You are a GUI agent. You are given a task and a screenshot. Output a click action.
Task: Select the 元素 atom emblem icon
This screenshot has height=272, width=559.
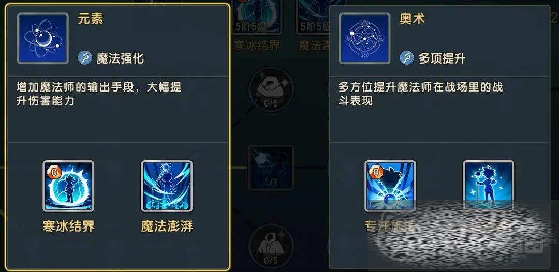43,38
